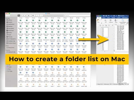Select the file Doc1.docx

(21, 74)
